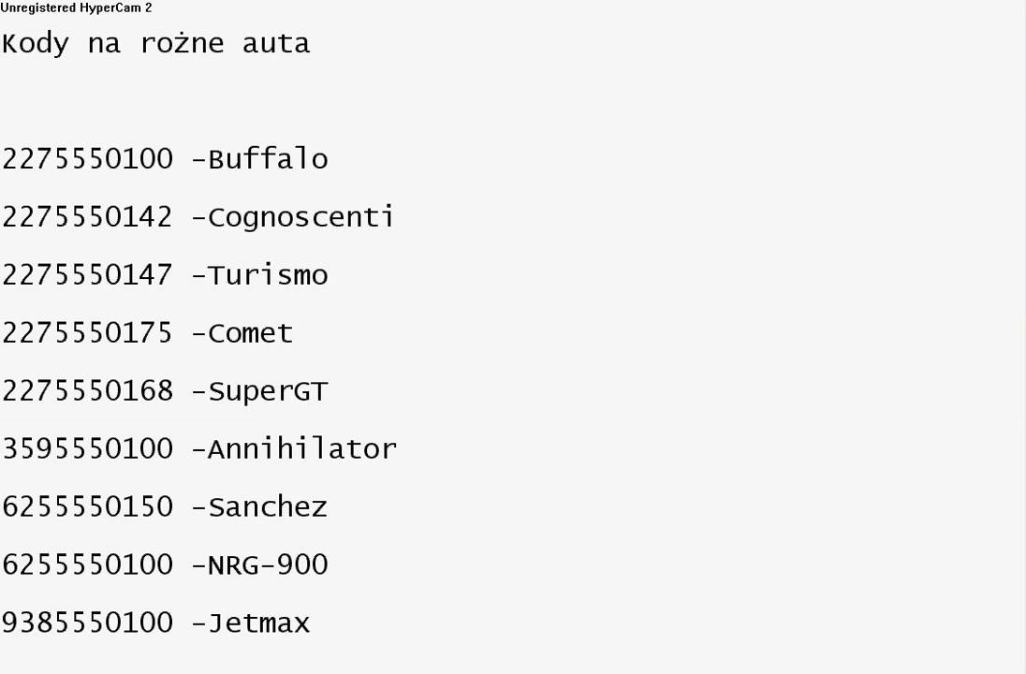The width and height of the screenshot is (1026, 674).
Task: Select the Comet text entry
Action: pyautogui.click(x=250, y=333)
